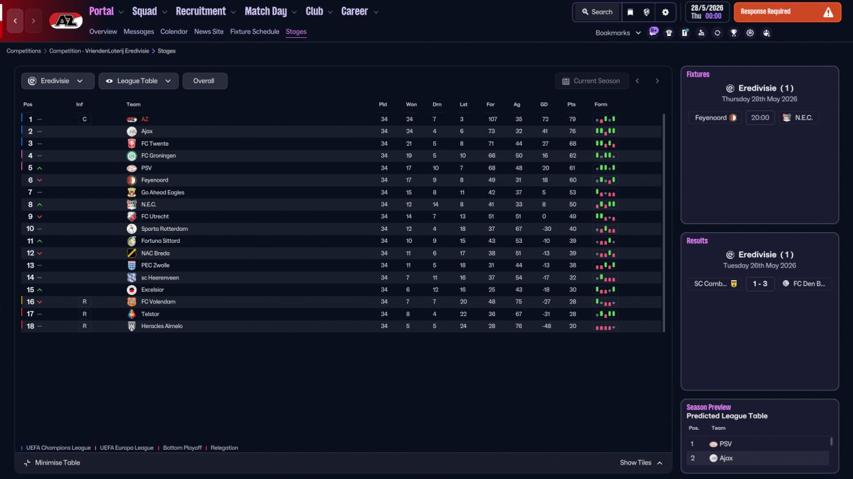The height and width of the screenshot is (479, 853).
Task: Go forward using the right arrow
Action: pos(33,21)
